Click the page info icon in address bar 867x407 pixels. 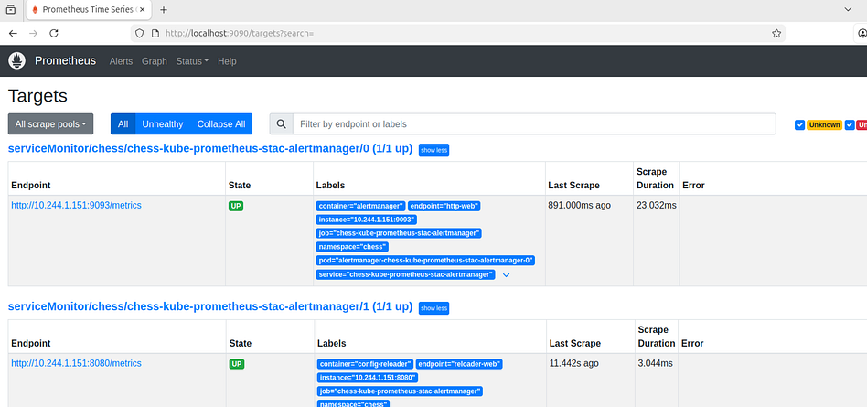click(x=155, y=33)
